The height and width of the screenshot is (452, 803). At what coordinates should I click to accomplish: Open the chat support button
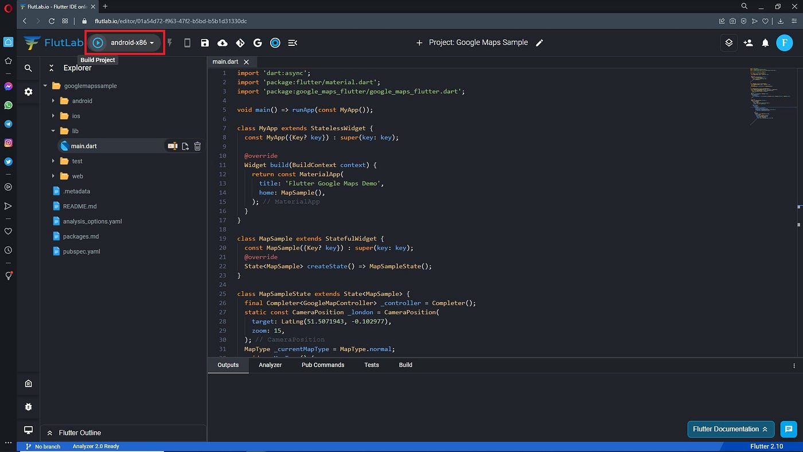tap(789, 429)
